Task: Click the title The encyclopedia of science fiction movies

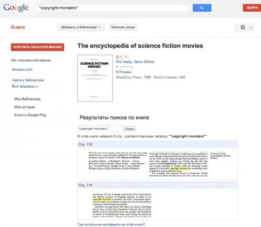Action: pyautogui.click(x=140, y=46)
